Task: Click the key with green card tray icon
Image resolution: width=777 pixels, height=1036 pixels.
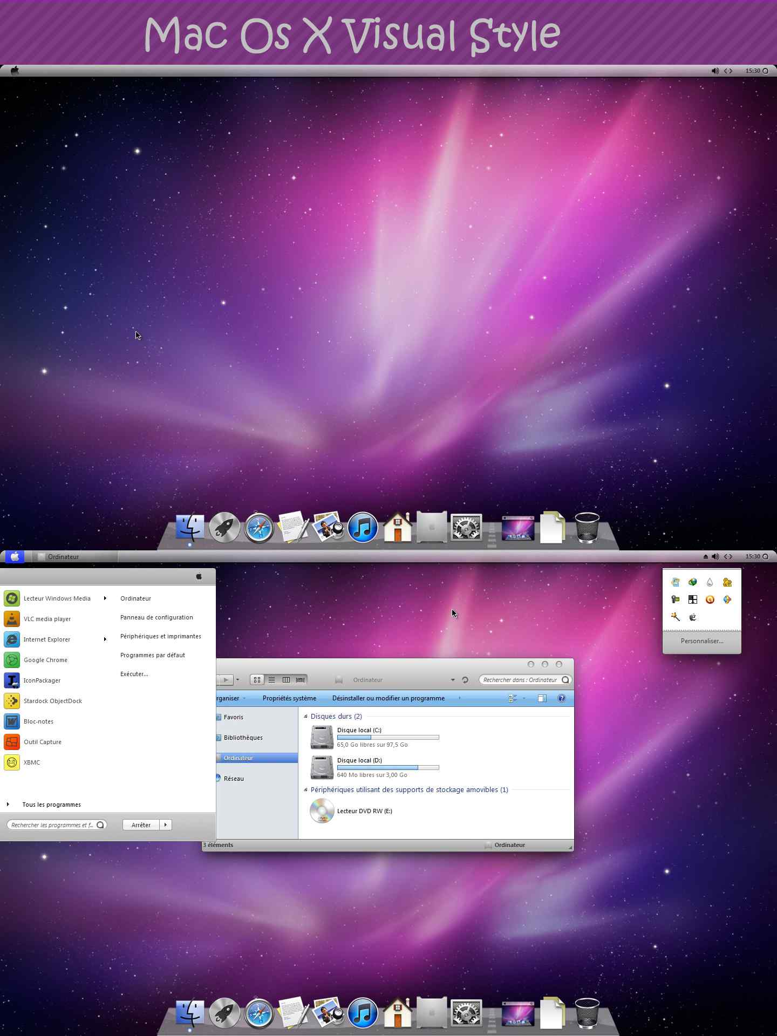Action: point(675,599)
